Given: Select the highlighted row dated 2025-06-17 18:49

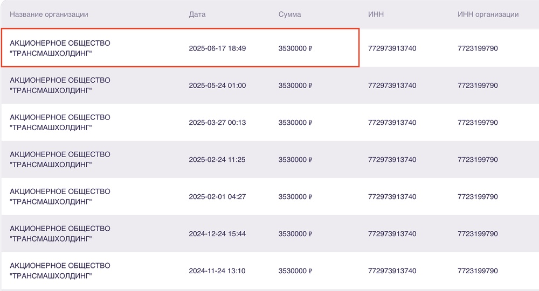Looking at the screenshot, I should pos(180,48).
